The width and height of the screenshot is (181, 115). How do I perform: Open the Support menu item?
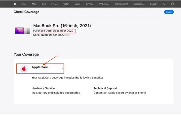coord(154,4)
